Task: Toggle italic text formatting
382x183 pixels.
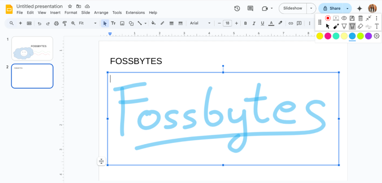Action: point(254,23)
